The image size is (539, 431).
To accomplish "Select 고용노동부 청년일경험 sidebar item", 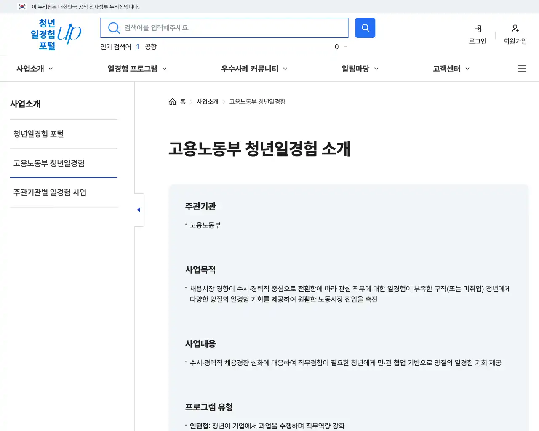I will click(48, 163).
